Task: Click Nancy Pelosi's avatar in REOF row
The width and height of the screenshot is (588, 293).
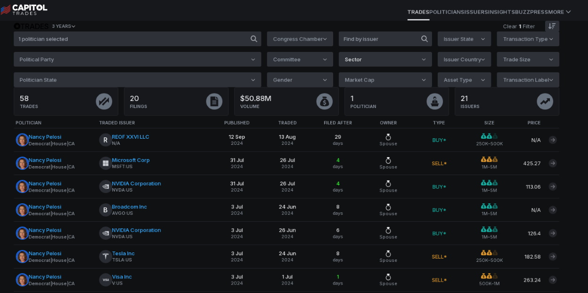Action: click(22, 140)
